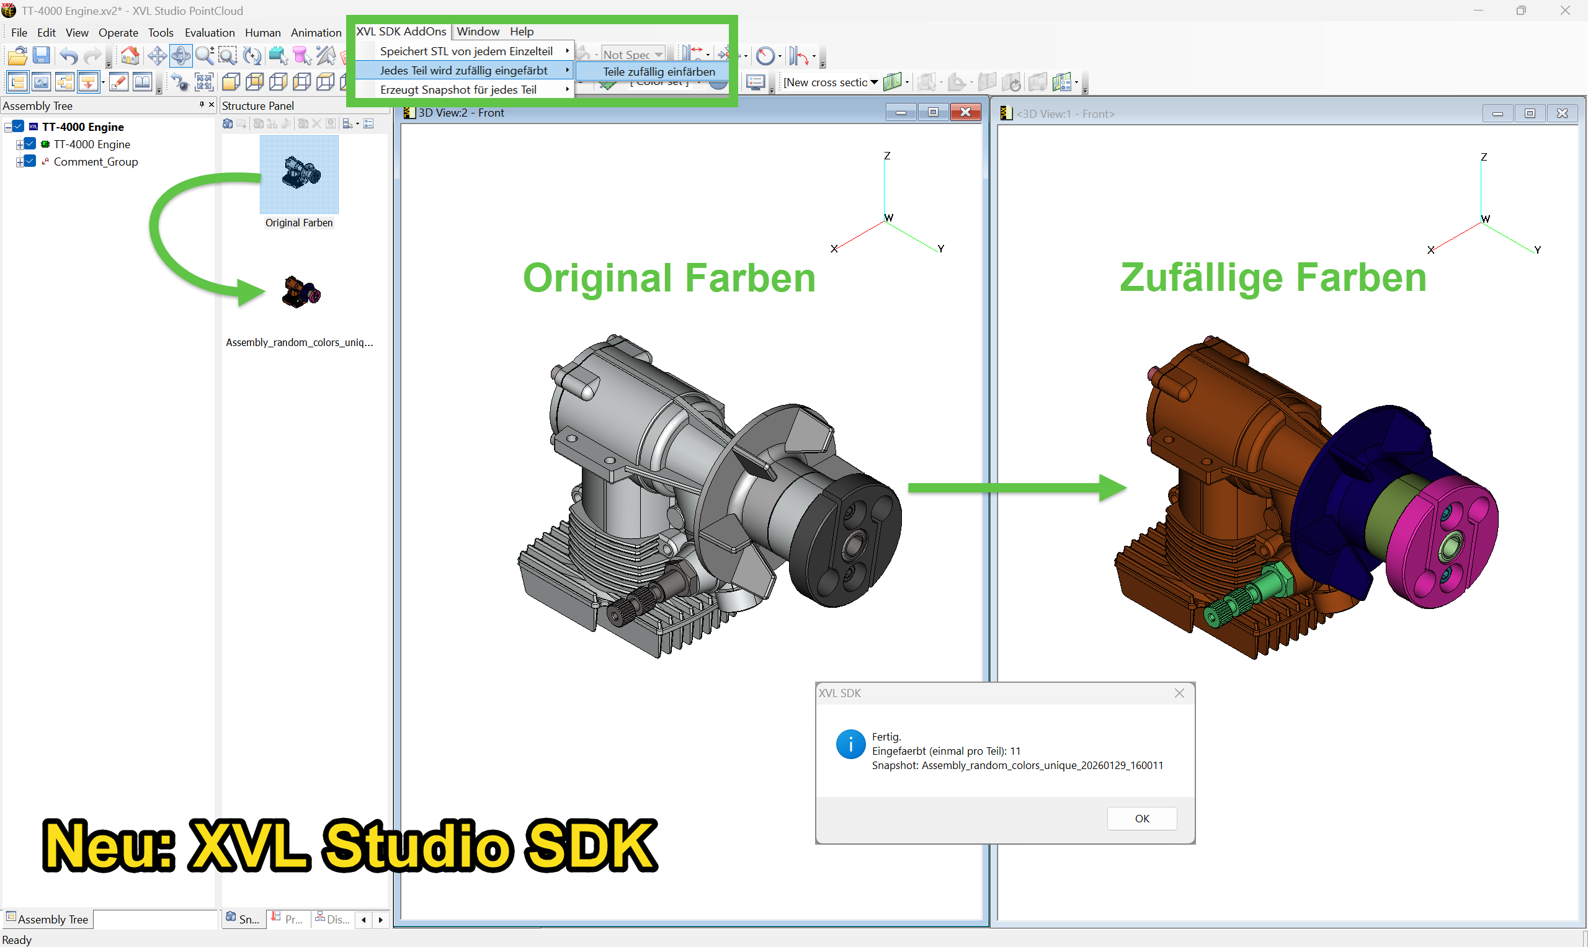Select the Original Farben snapshot thumbnail
This screenshot has width=1588, height=947.
coord(299,176)
